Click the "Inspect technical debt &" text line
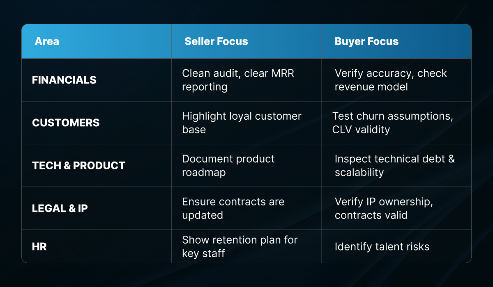This screenshot has width=493, height=287. point(394,159)
